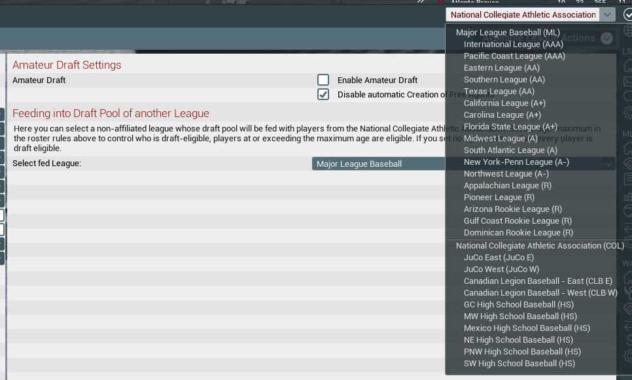Pick California League (A+)
This screenshot has height=380, width=632.
504,103
